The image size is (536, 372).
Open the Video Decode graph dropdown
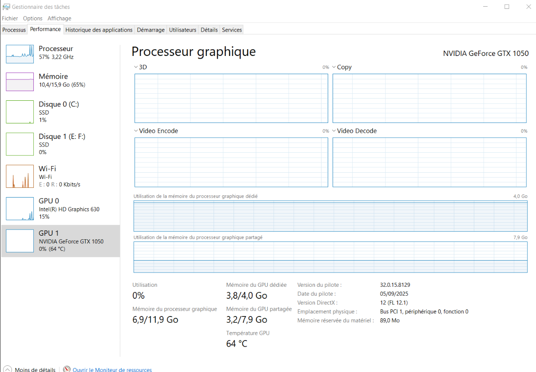click(334, 131)
